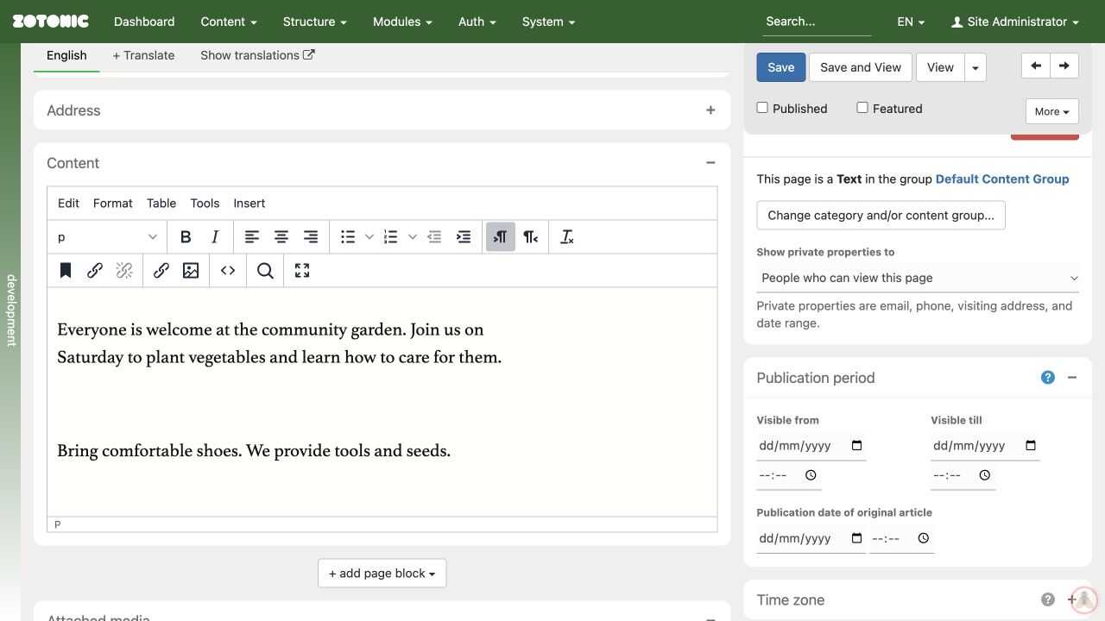Viewport: 1105px width, 621px height.
Task: Open People who can view dropdown
Action: point(918,278)
